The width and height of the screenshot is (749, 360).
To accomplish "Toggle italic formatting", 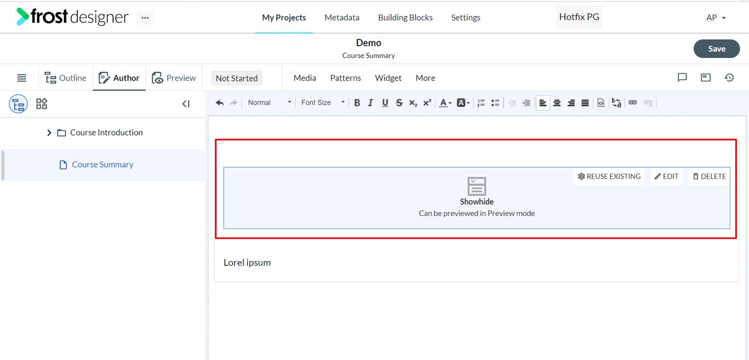I will (371, 102).
